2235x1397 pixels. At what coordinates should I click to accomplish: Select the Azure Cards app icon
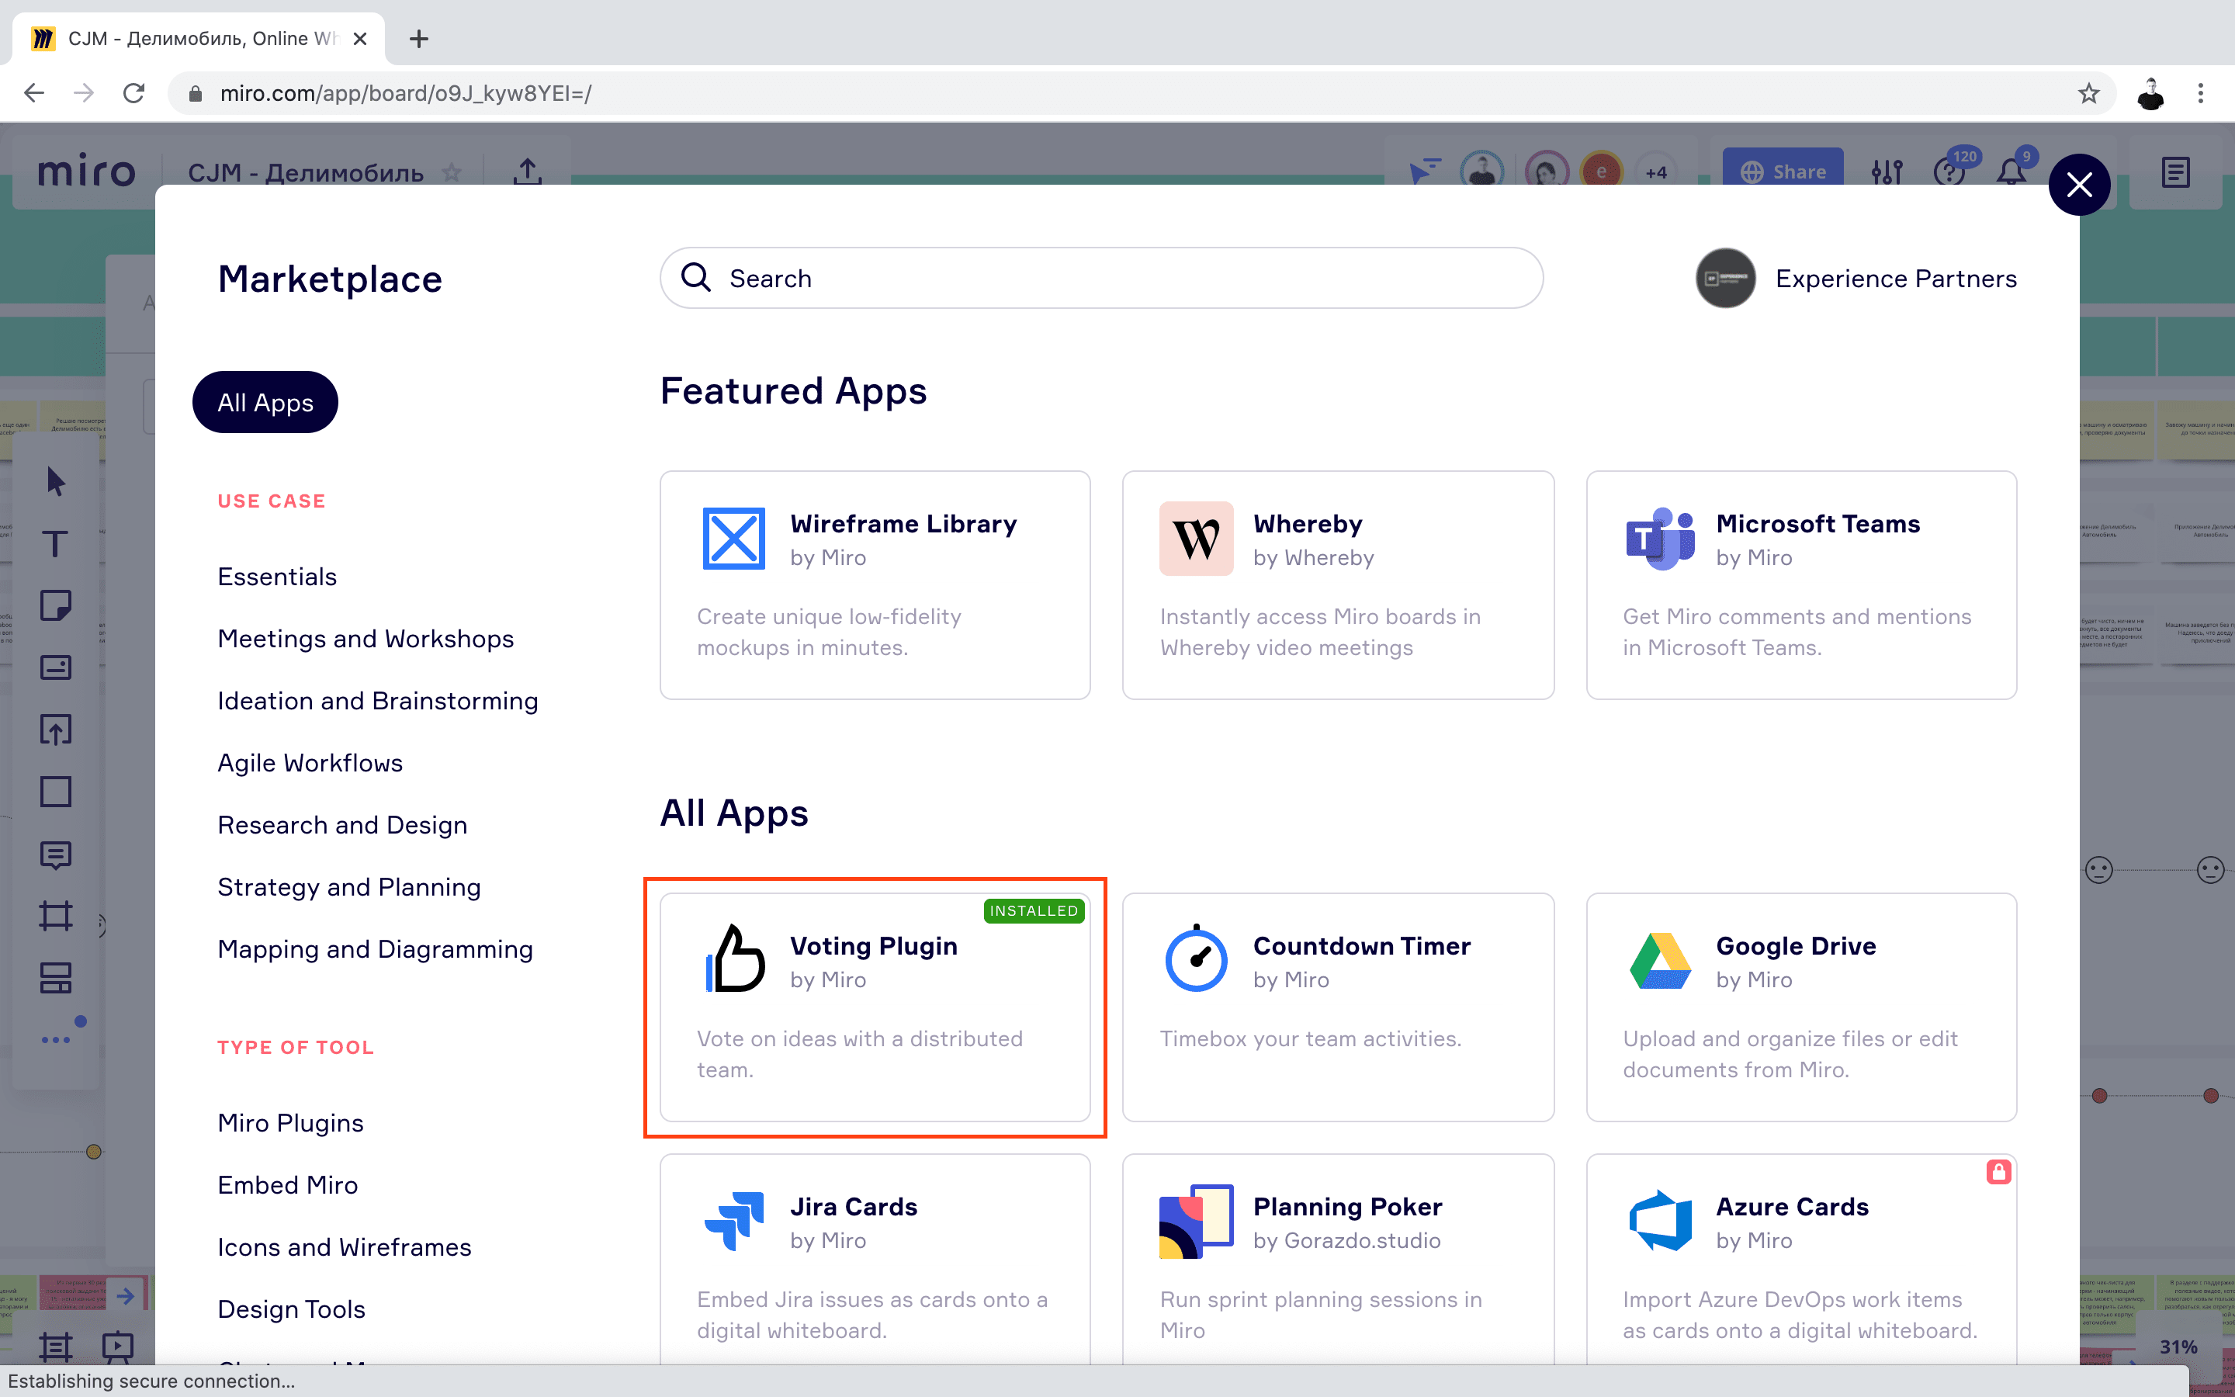pos(1660,1222)
